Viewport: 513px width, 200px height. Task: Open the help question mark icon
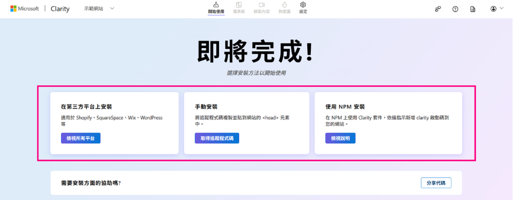[x=455, y=9]
